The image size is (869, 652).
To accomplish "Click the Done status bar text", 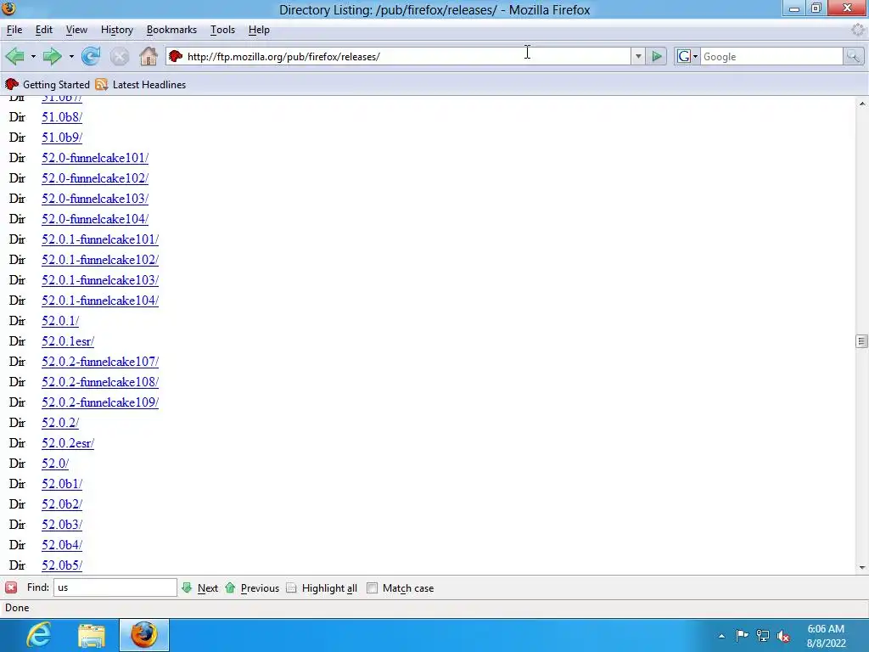I will [17, 608].
